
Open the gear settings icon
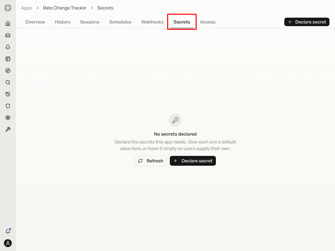point(8,118)
